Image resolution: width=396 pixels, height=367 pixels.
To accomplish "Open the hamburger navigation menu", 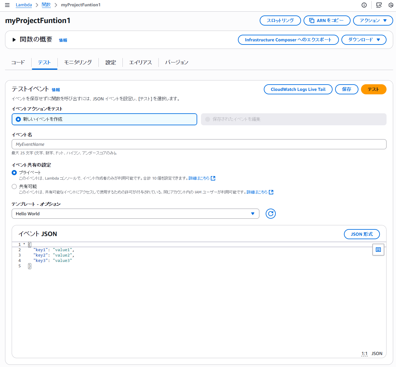I will tap(7, 5).
